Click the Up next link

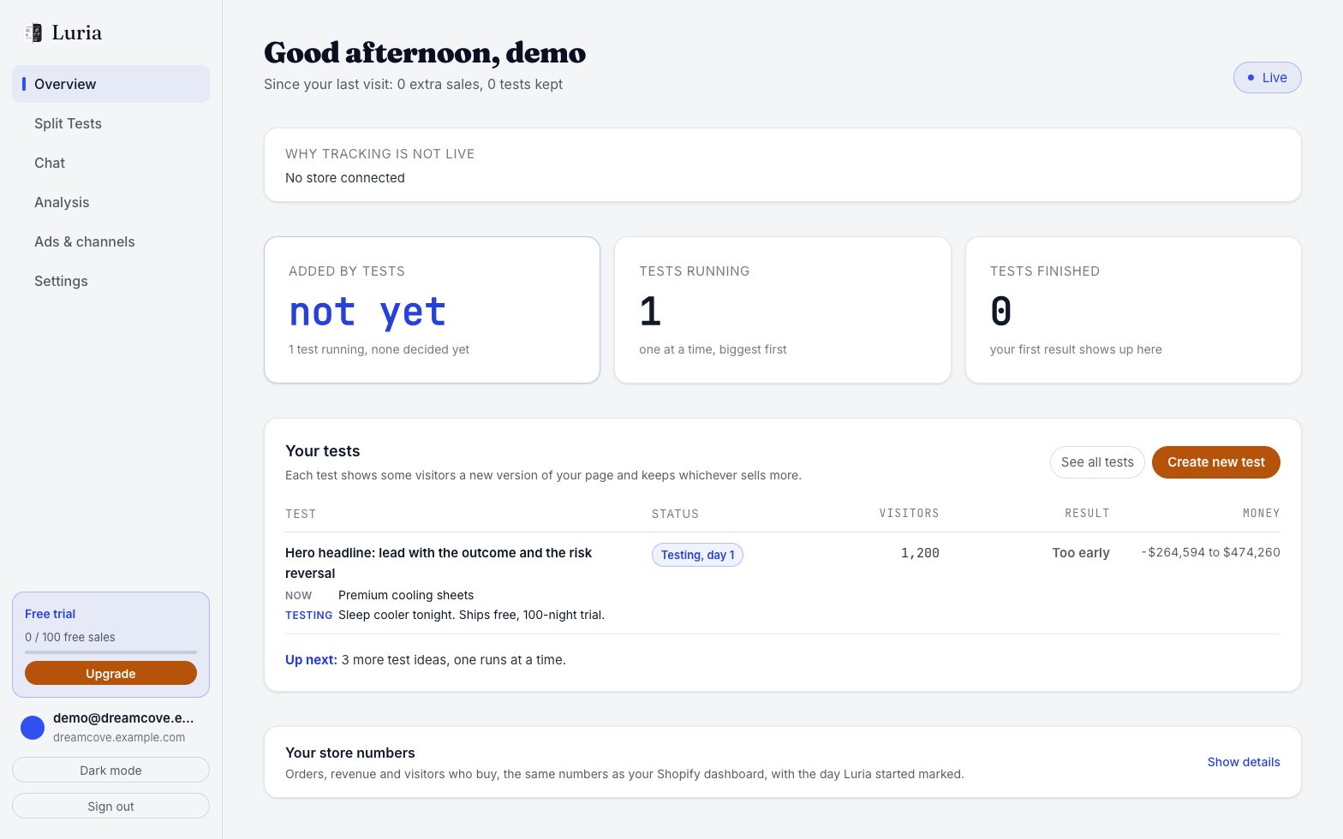coord(311,660)
